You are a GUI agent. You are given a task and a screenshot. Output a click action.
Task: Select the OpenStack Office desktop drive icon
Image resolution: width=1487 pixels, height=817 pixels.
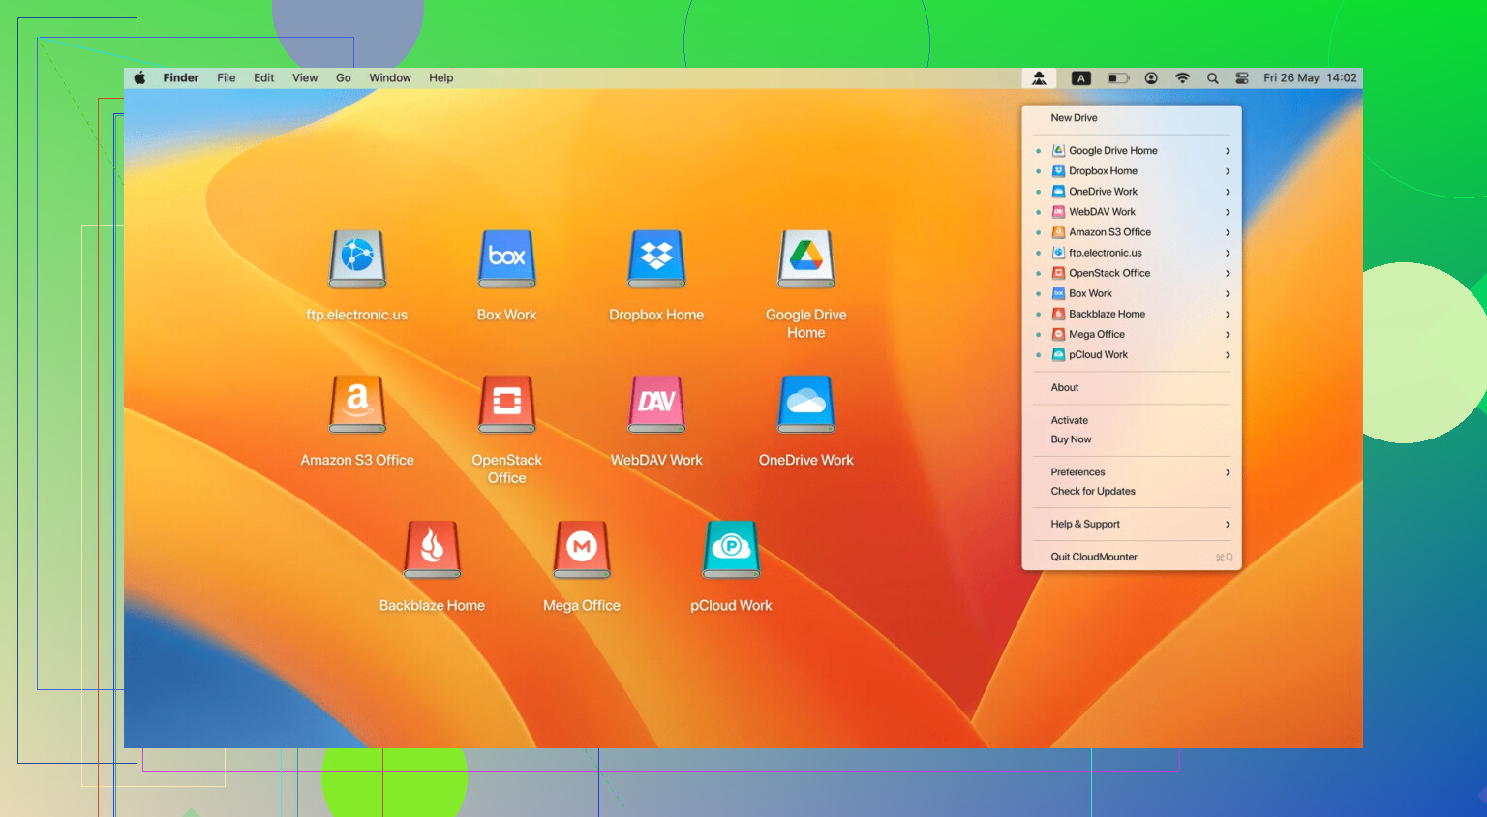click(x=506, y=405)
